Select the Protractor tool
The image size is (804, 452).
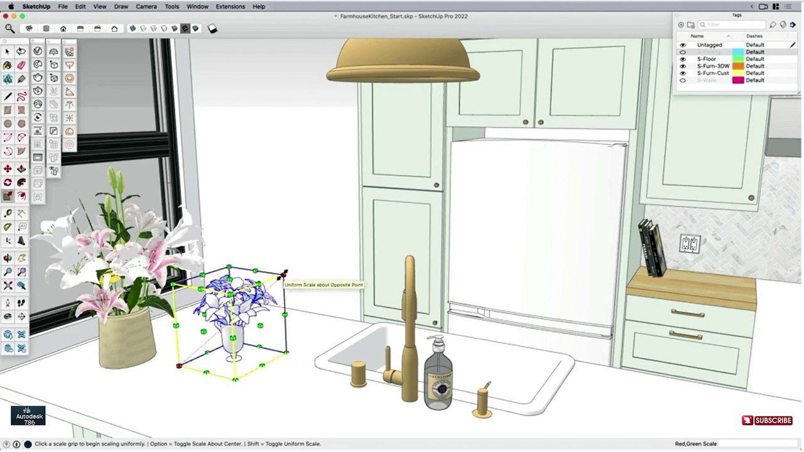[x=8, y=227]
